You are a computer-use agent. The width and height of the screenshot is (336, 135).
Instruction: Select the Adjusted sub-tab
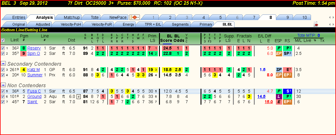tap(43, 24)
